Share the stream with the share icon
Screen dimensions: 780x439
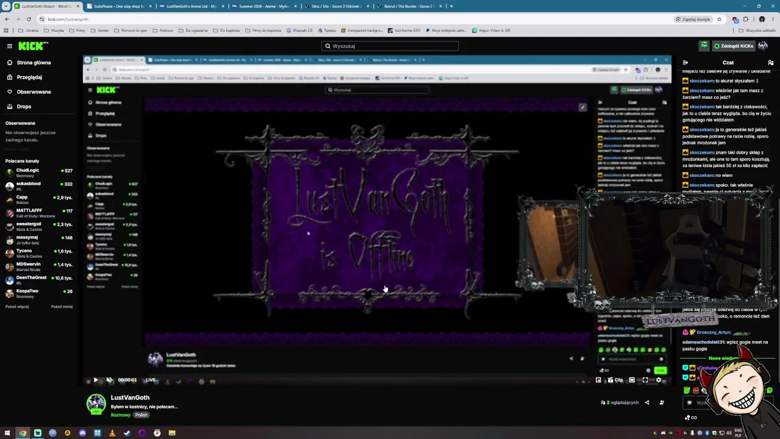[647, 402]
